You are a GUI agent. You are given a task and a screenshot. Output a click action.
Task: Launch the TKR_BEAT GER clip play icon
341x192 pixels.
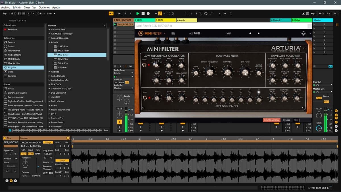coord(115,24)
